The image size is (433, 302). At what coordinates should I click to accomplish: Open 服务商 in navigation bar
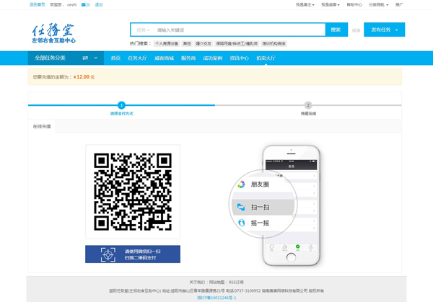[188, 58]
